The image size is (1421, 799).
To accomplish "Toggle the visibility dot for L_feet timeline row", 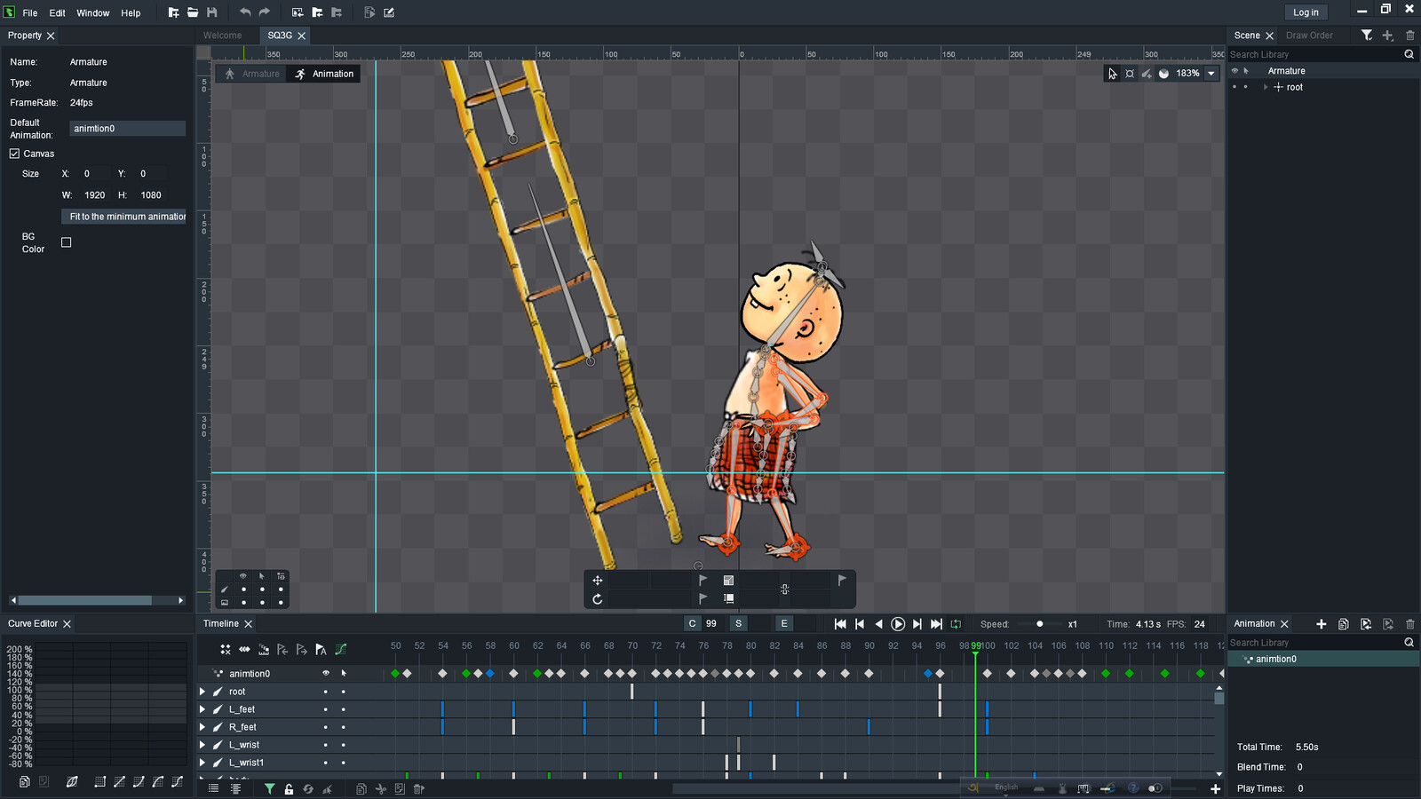I will [x=325, y=709].
